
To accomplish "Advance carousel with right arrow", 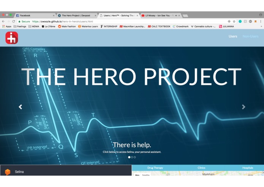I will pos(243,107).
